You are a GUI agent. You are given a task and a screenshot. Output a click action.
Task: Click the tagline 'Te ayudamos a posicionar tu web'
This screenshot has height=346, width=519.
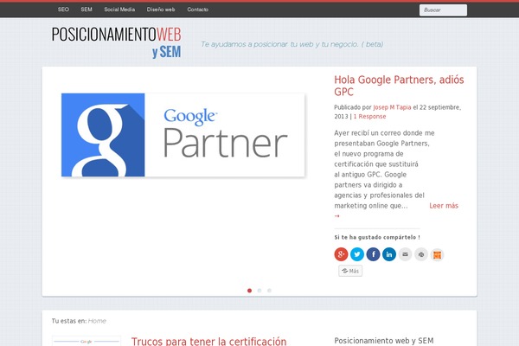[x=292, y=44]
